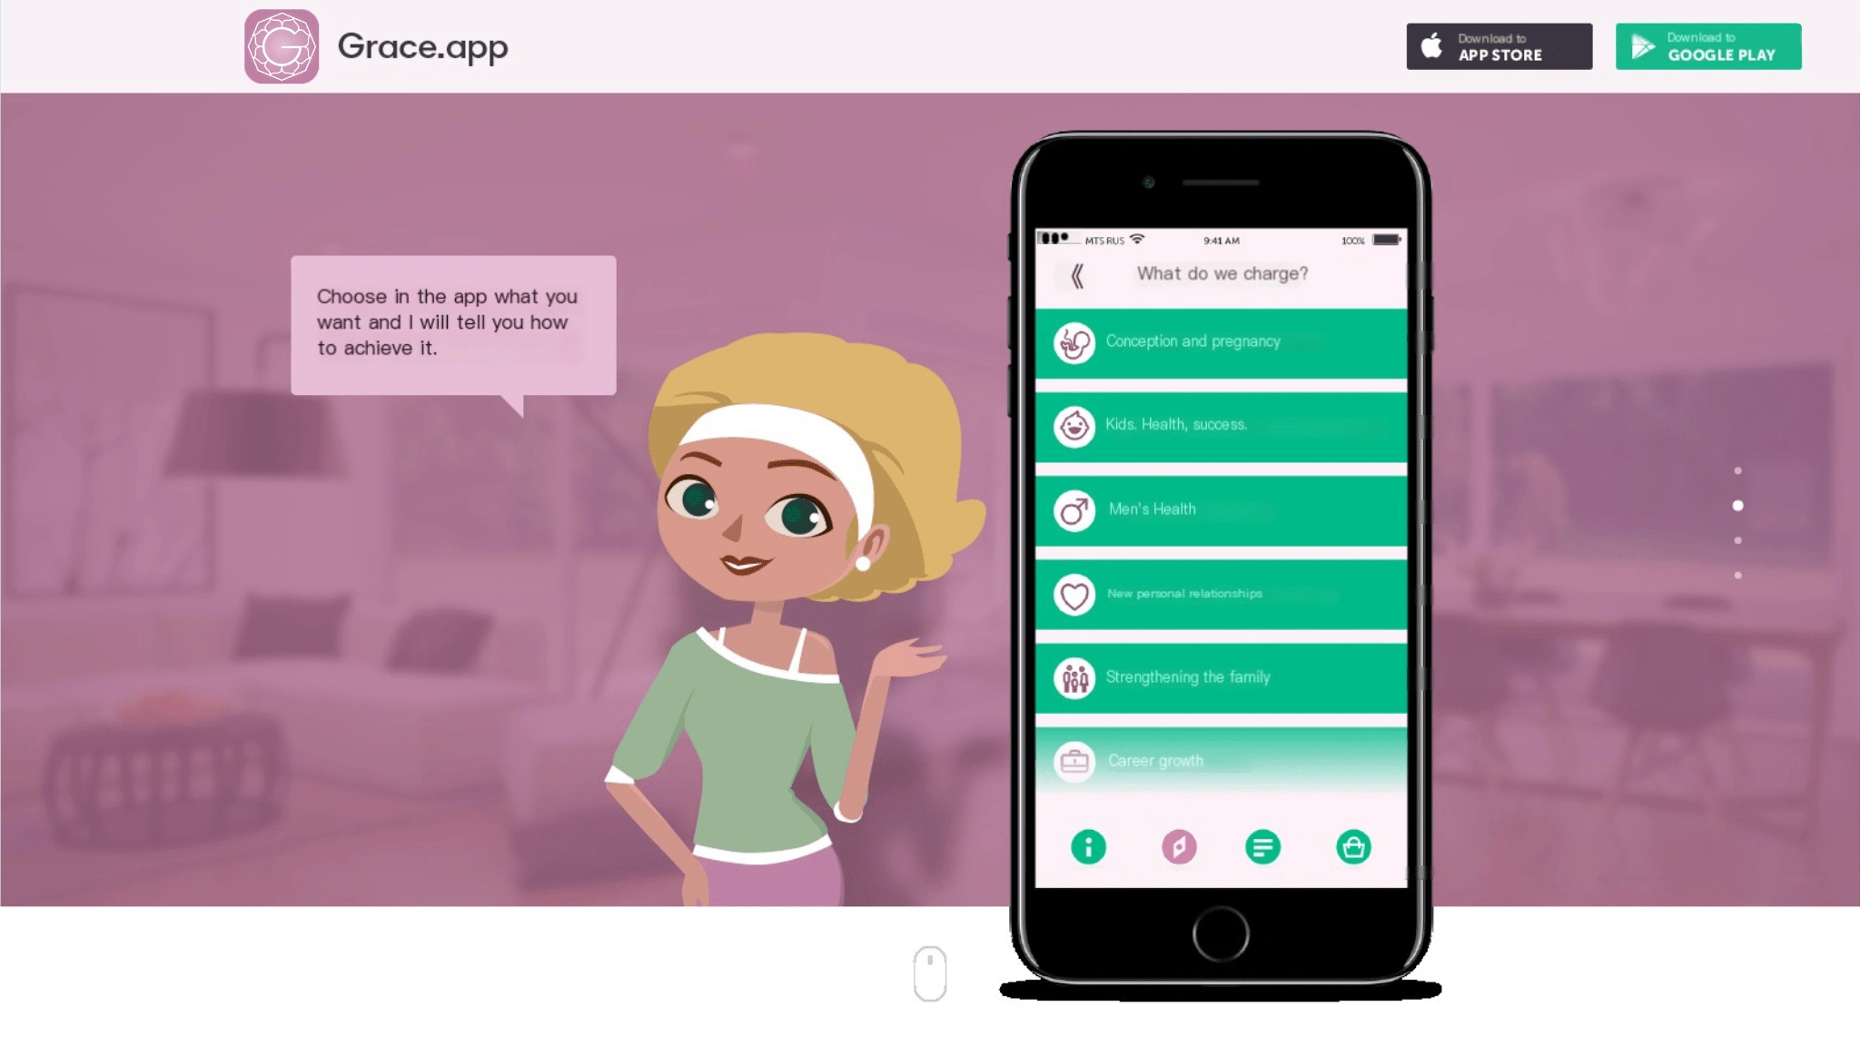Select Career growth option

point(1221,760)
